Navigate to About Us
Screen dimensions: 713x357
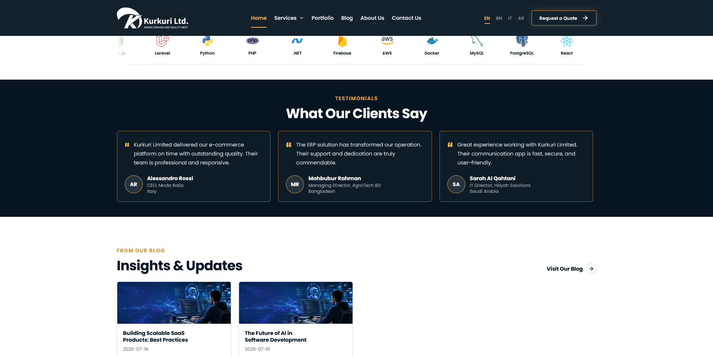pos(372,18)
